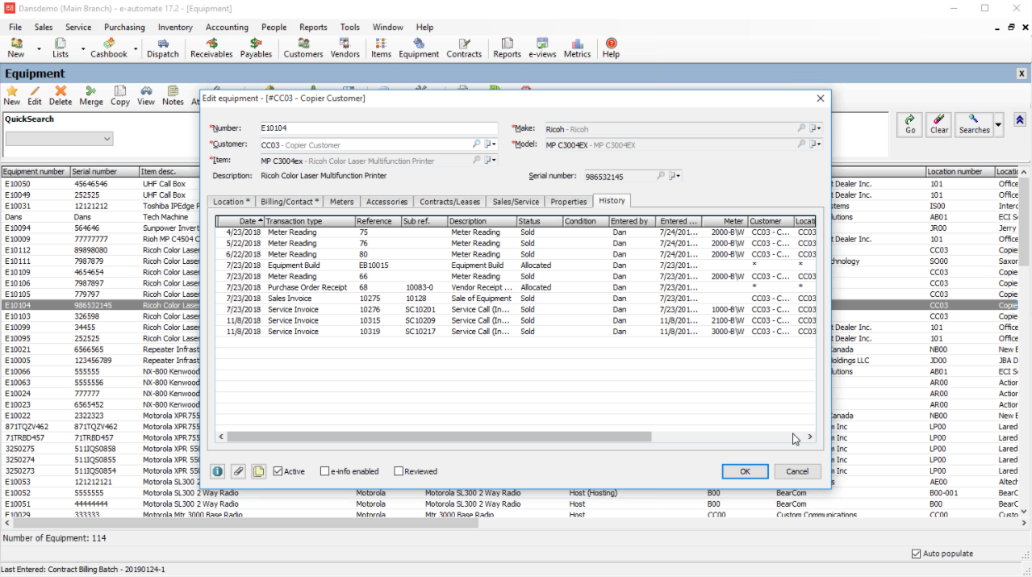Image resolution: width=1032 pixels, height=577 pixels.
Task: Click the Vendors toolbar icon
Action: tap(345, 48)
